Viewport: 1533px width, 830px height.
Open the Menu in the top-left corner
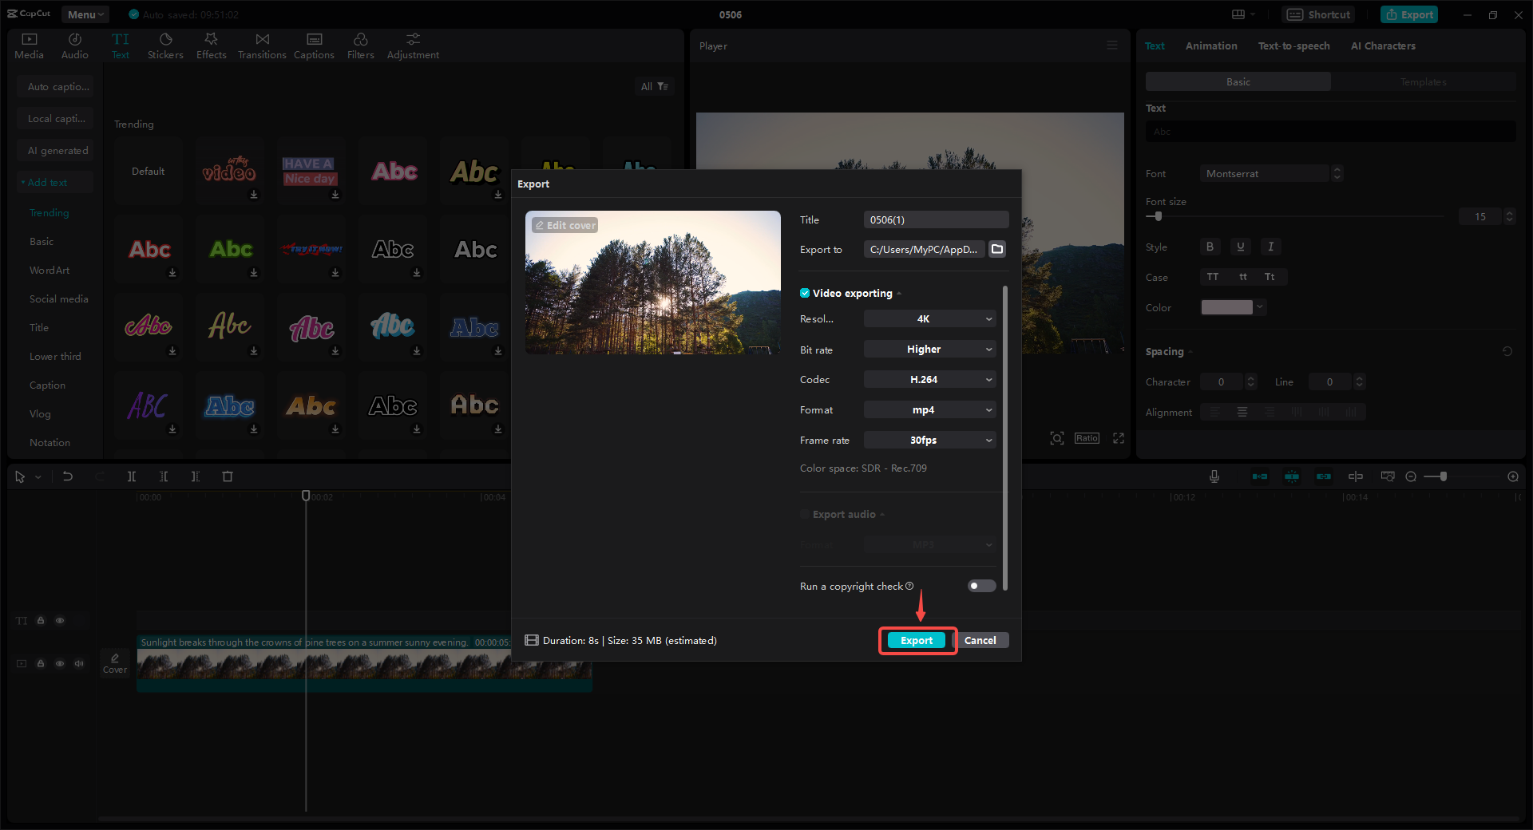click(x=85, y=14)
